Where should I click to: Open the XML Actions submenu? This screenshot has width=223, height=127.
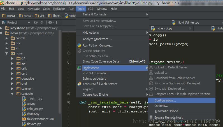(113, 33)
